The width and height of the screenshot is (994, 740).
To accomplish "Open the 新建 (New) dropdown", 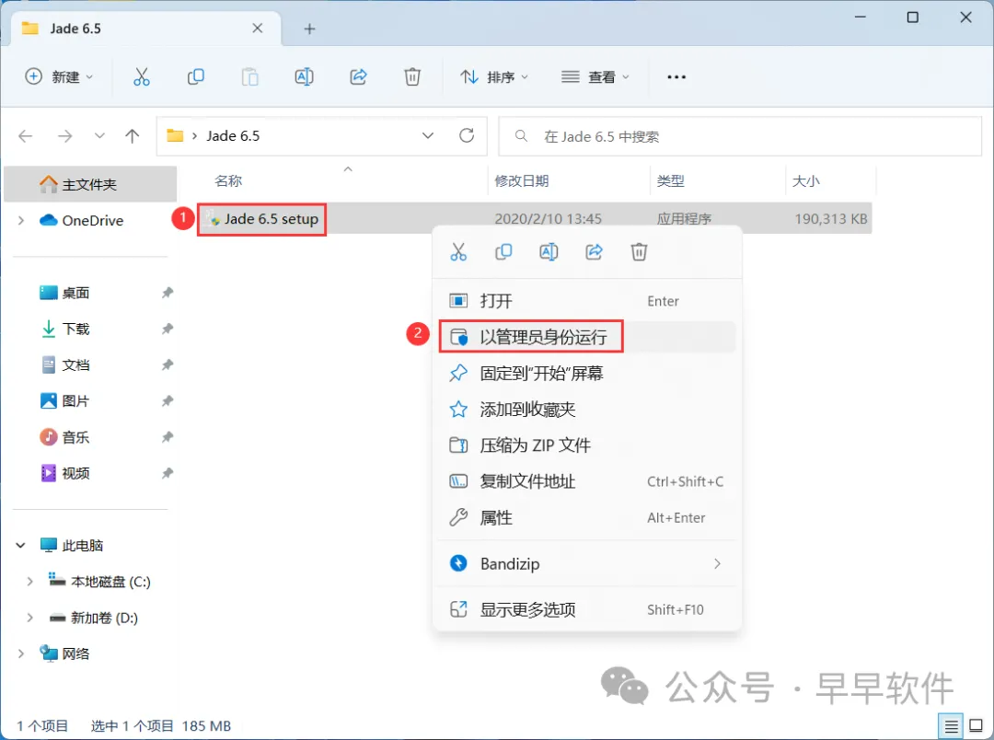I will tap(58, 76).
